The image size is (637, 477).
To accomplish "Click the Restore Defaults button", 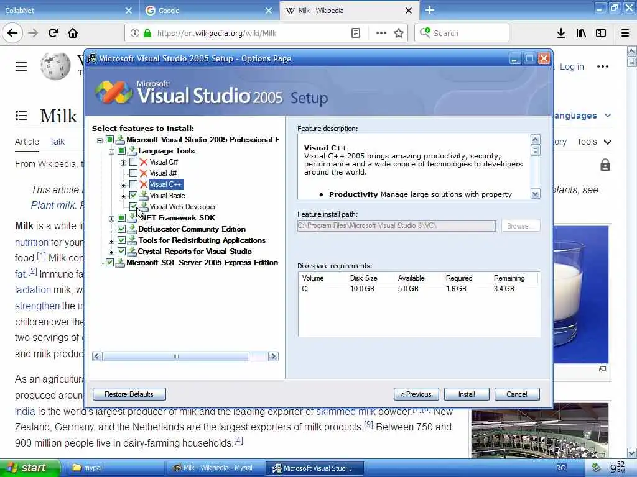I will (x=129, y=394).
